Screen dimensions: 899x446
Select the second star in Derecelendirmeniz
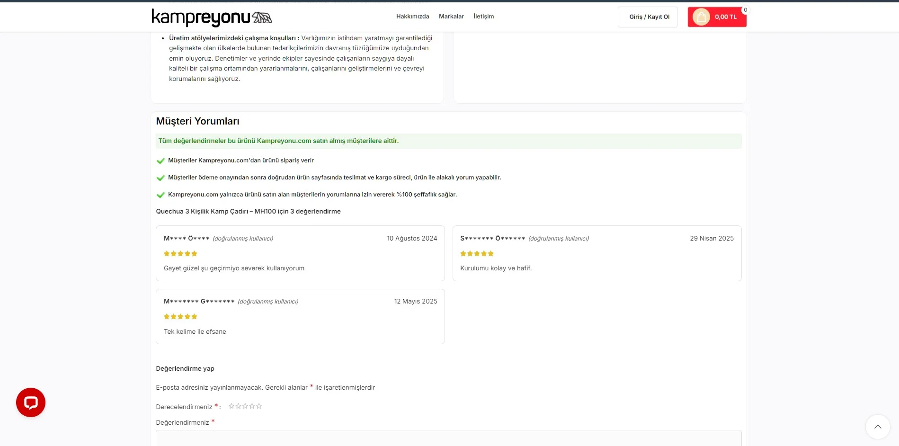(239, 406)
